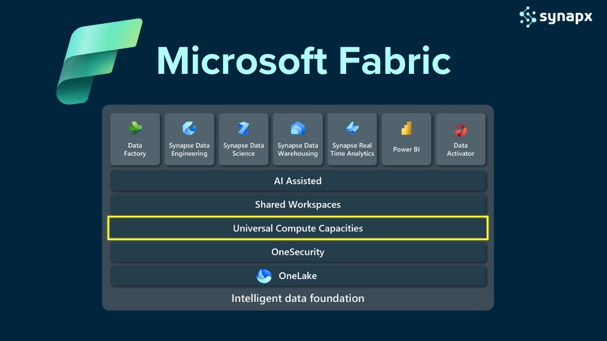Click the Synapse Data Warehousing icon

[298, 128]
